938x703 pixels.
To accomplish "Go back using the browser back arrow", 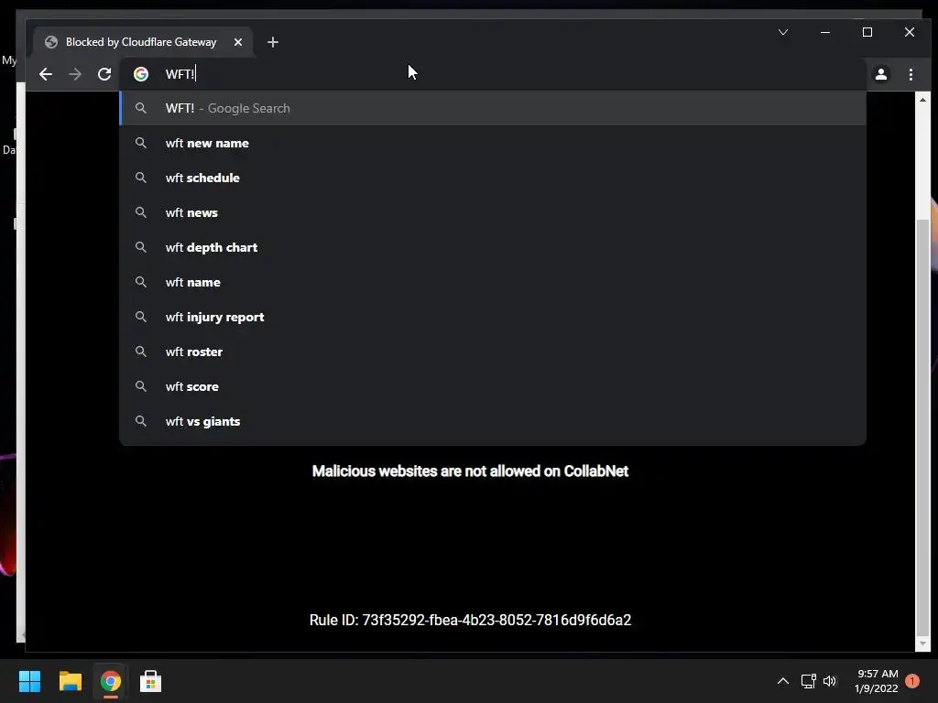I will [46, 74].
